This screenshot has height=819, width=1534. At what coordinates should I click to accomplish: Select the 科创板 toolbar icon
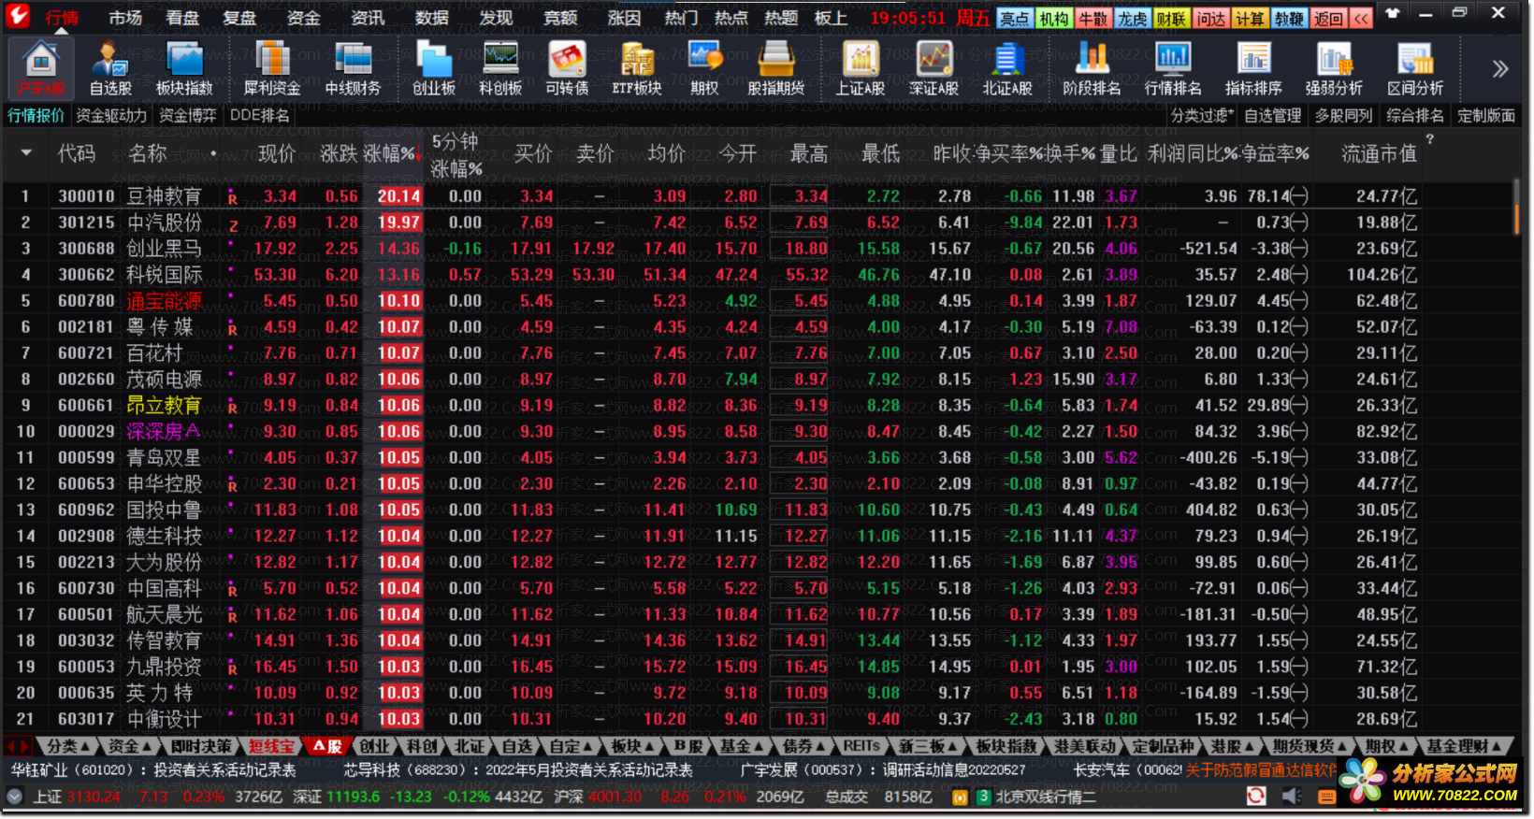[500, 69]
